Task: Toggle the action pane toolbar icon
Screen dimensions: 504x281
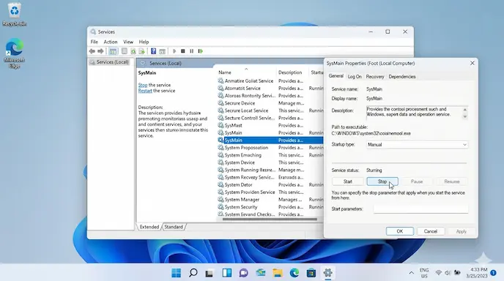Action: coord(163,51)
